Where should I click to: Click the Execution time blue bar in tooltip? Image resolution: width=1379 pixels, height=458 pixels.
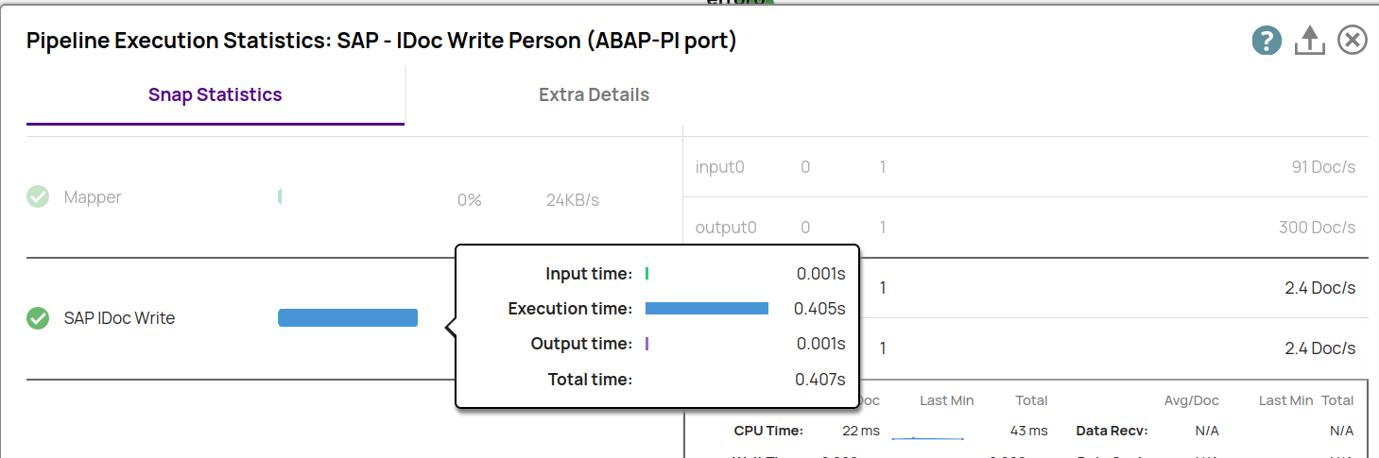[x=706, y=309]
